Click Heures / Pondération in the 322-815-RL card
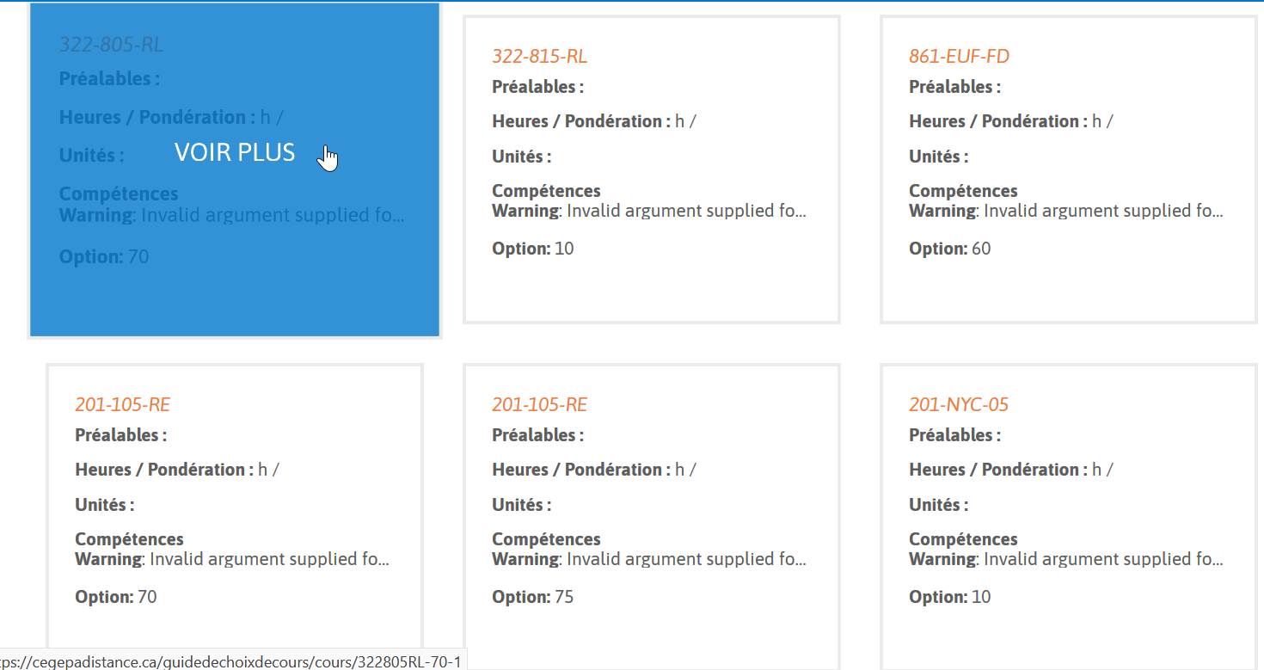This screenshot has height=670, width=1264. tap(581, 121)
